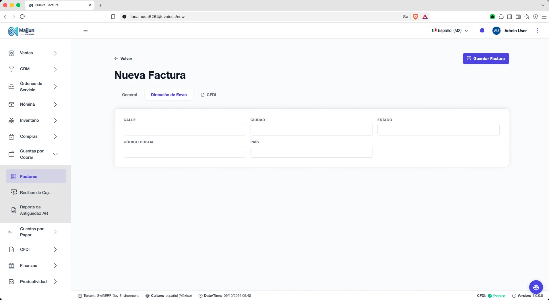Open Reporte de Antigüedad AR
549x300 pixels.
click(36, 210)
